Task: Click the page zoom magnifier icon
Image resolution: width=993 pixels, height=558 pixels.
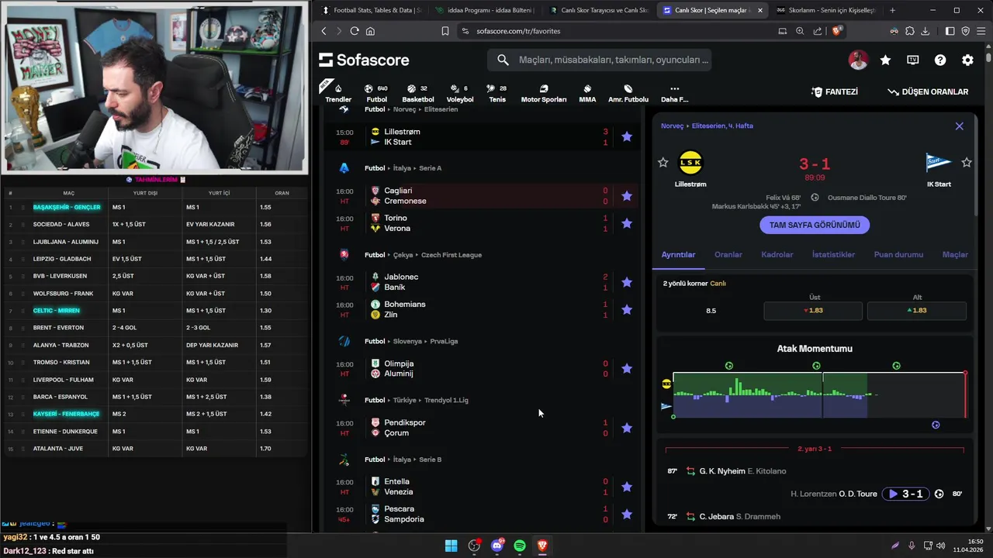Action: point(800,31)
